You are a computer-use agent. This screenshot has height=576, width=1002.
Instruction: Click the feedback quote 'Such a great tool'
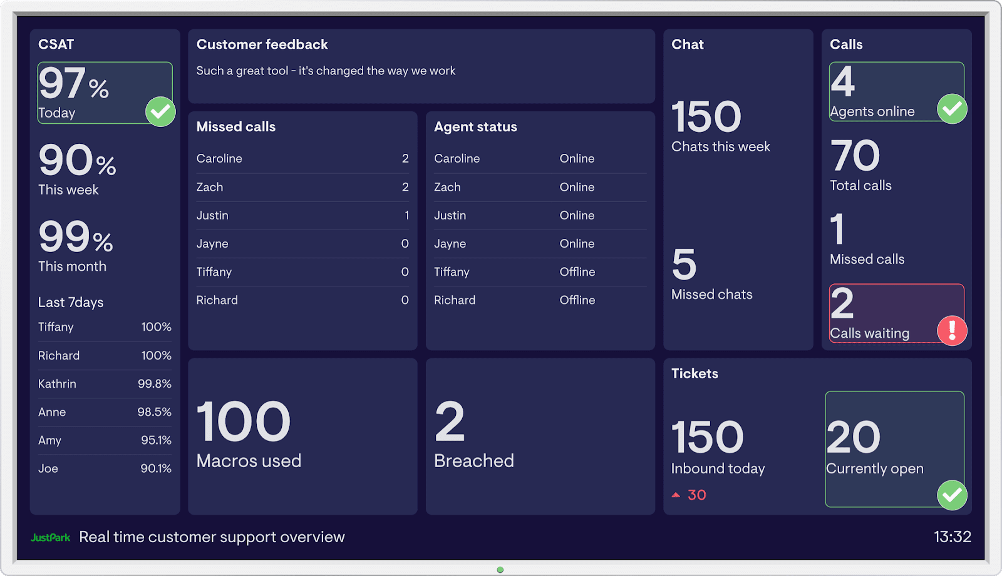pos(326,71)
